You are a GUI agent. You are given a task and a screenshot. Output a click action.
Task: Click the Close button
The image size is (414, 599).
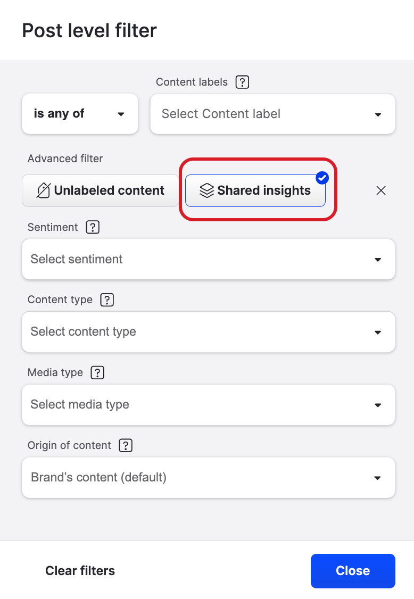352,571
